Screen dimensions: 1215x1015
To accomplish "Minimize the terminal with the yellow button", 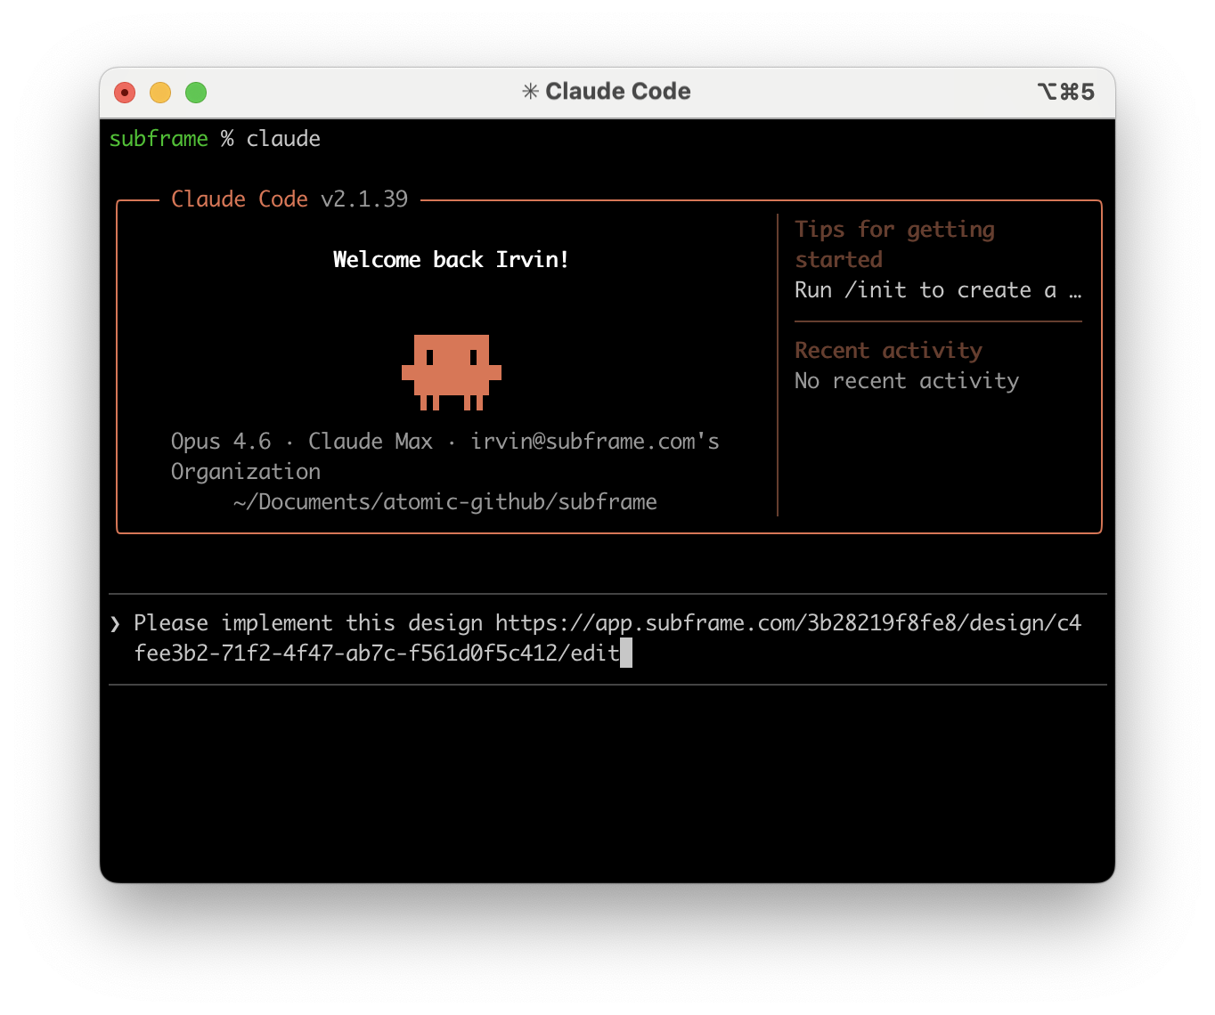I will [x=160, y=93].
